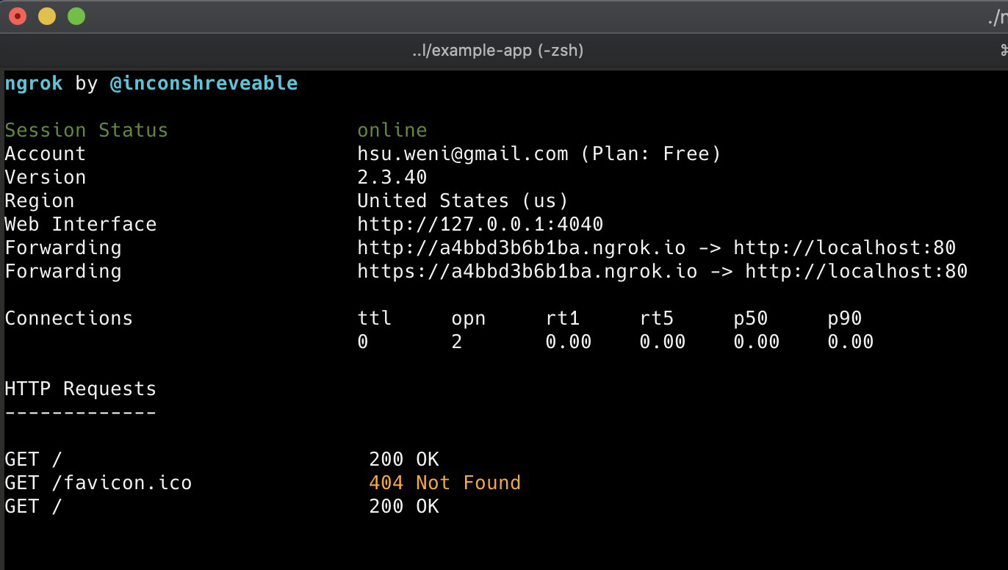Click the 0.00 value under rt5
The width and height of the screenshot is (1008, 570).
tap(663, 342)
